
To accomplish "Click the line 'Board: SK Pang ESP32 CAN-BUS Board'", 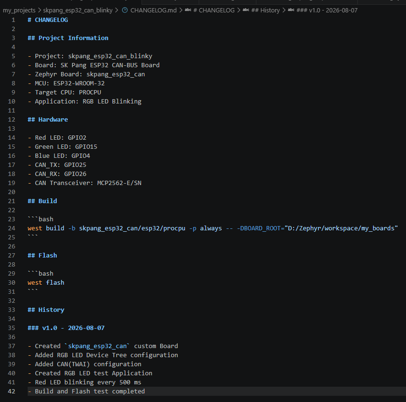I will tap(94, 65).
